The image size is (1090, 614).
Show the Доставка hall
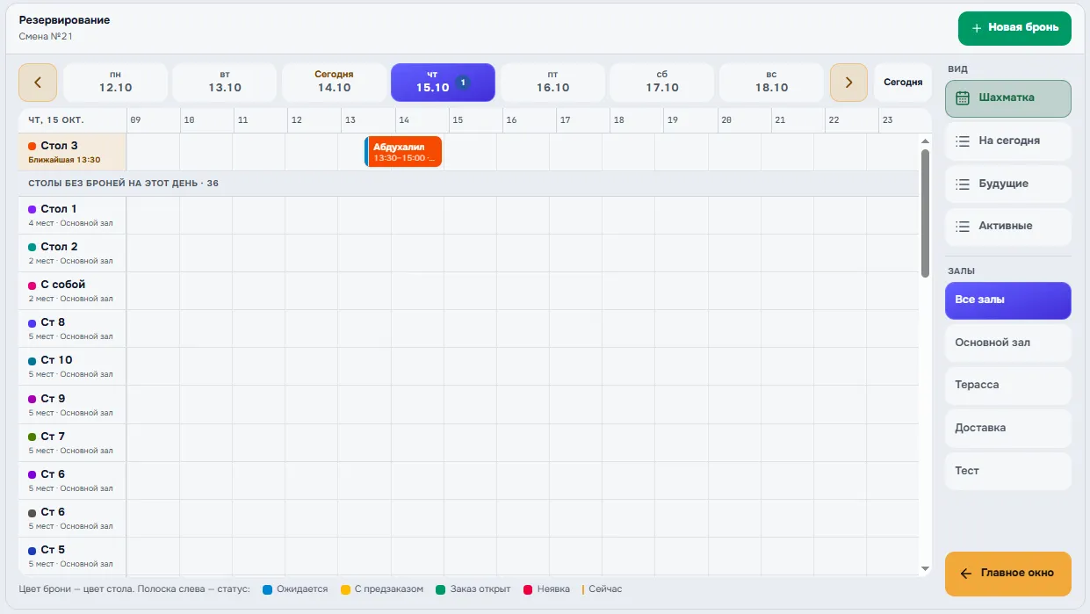[x=1008, y=428]
